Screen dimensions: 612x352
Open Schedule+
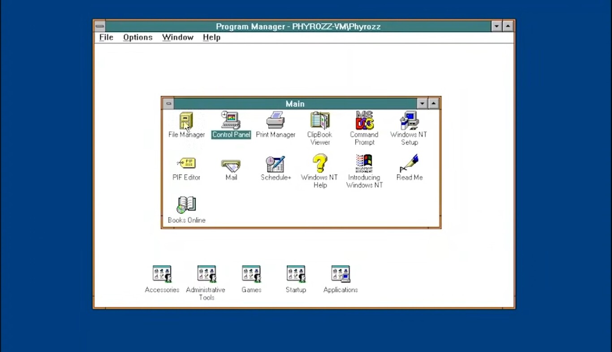(x=276, y=163)
